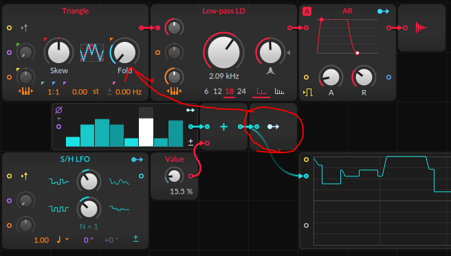This screenshot has width=451, height=256.
Task: Click the white highlighted step bar
Action: click(x=146, y=132)
